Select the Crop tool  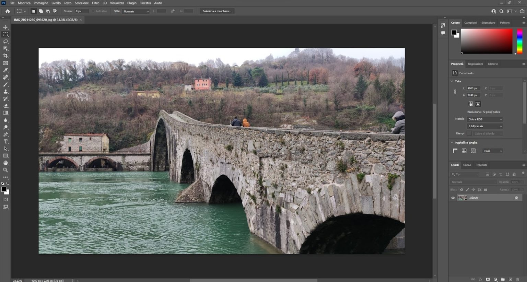click(x=5, y=56)
